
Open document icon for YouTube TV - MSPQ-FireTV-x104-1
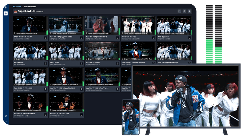click(x=118, y=89)
